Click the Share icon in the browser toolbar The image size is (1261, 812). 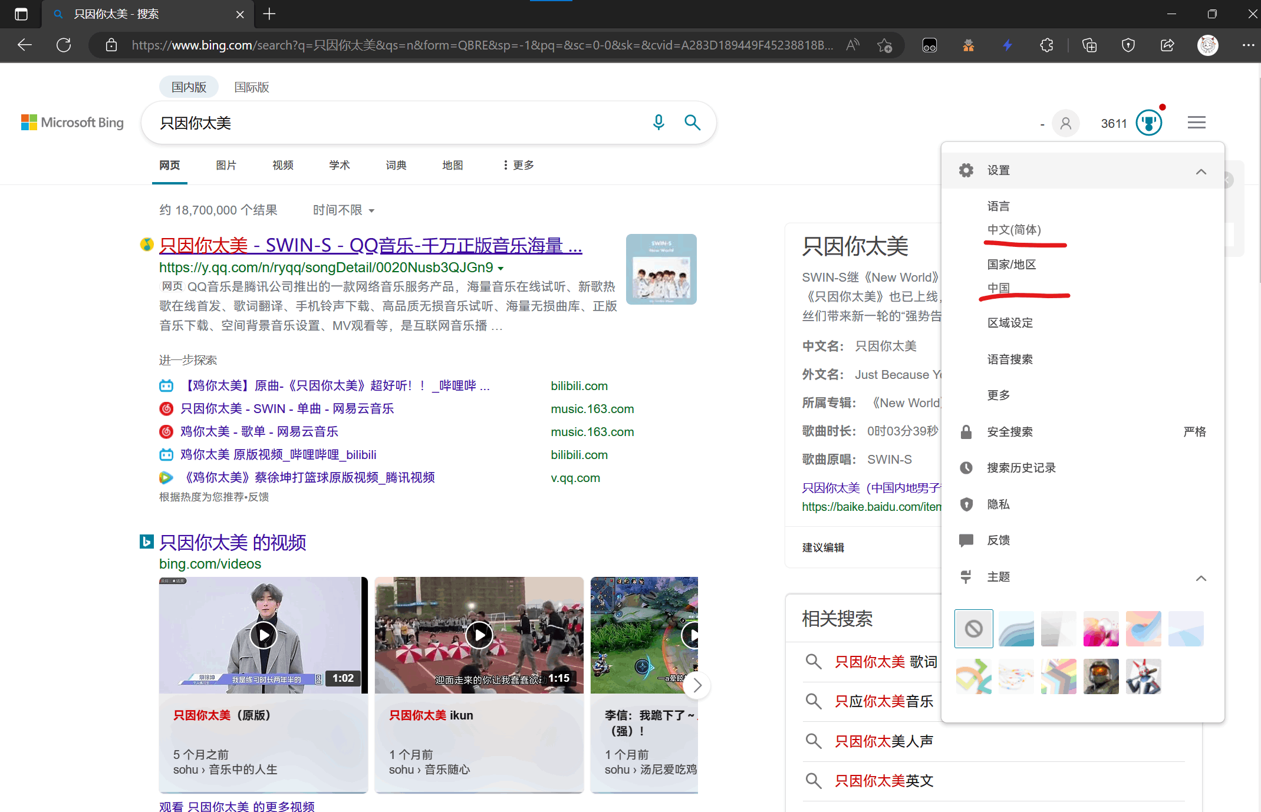click(1167, 45)
